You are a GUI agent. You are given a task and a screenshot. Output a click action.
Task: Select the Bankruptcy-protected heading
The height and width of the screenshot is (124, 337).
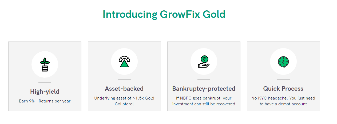coord(204,89)
